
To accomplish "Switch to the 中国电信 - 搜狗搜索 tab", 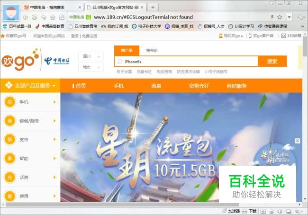I will coord(53,7).
